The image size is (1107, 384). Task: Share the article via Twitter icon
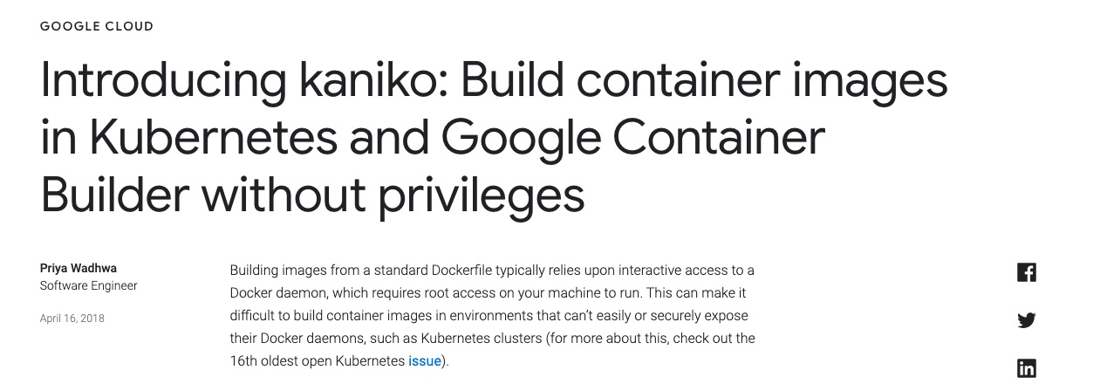coord(1027,320)
